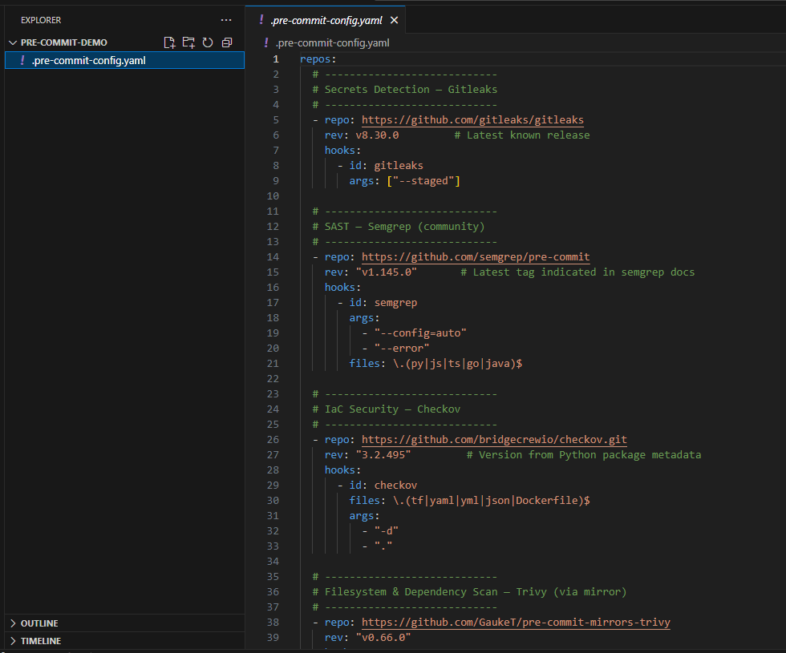Screen dimensions: 786x653
Task: Open the semgrep pre-commit repo link
Action: click(475, 257)
